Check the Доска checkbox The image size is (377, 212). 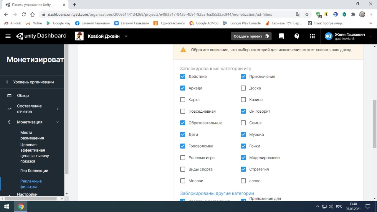(x=243, y=88)
